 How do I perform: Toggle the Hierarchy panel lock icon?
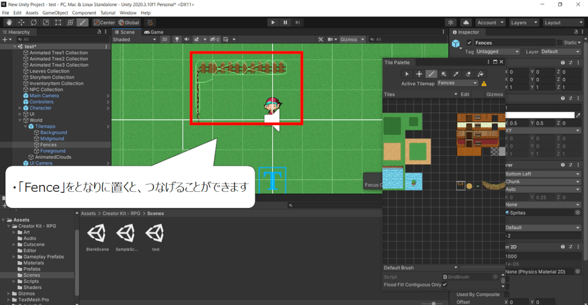pyautogui.click(x=99, y=32)
